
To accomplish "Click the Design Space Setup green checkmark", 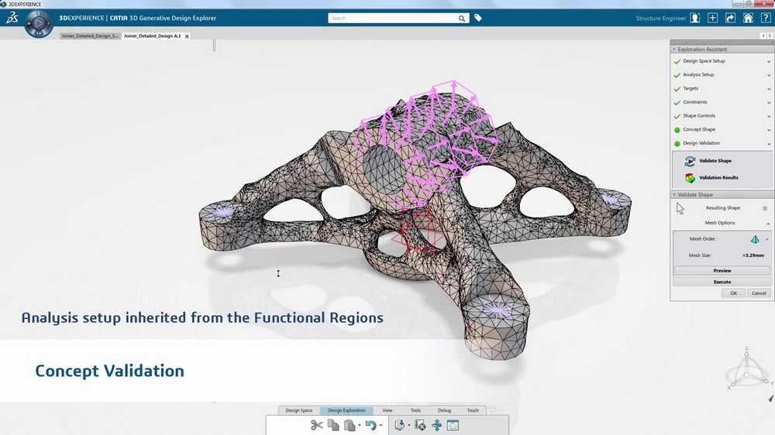I will tap(677, 62).
